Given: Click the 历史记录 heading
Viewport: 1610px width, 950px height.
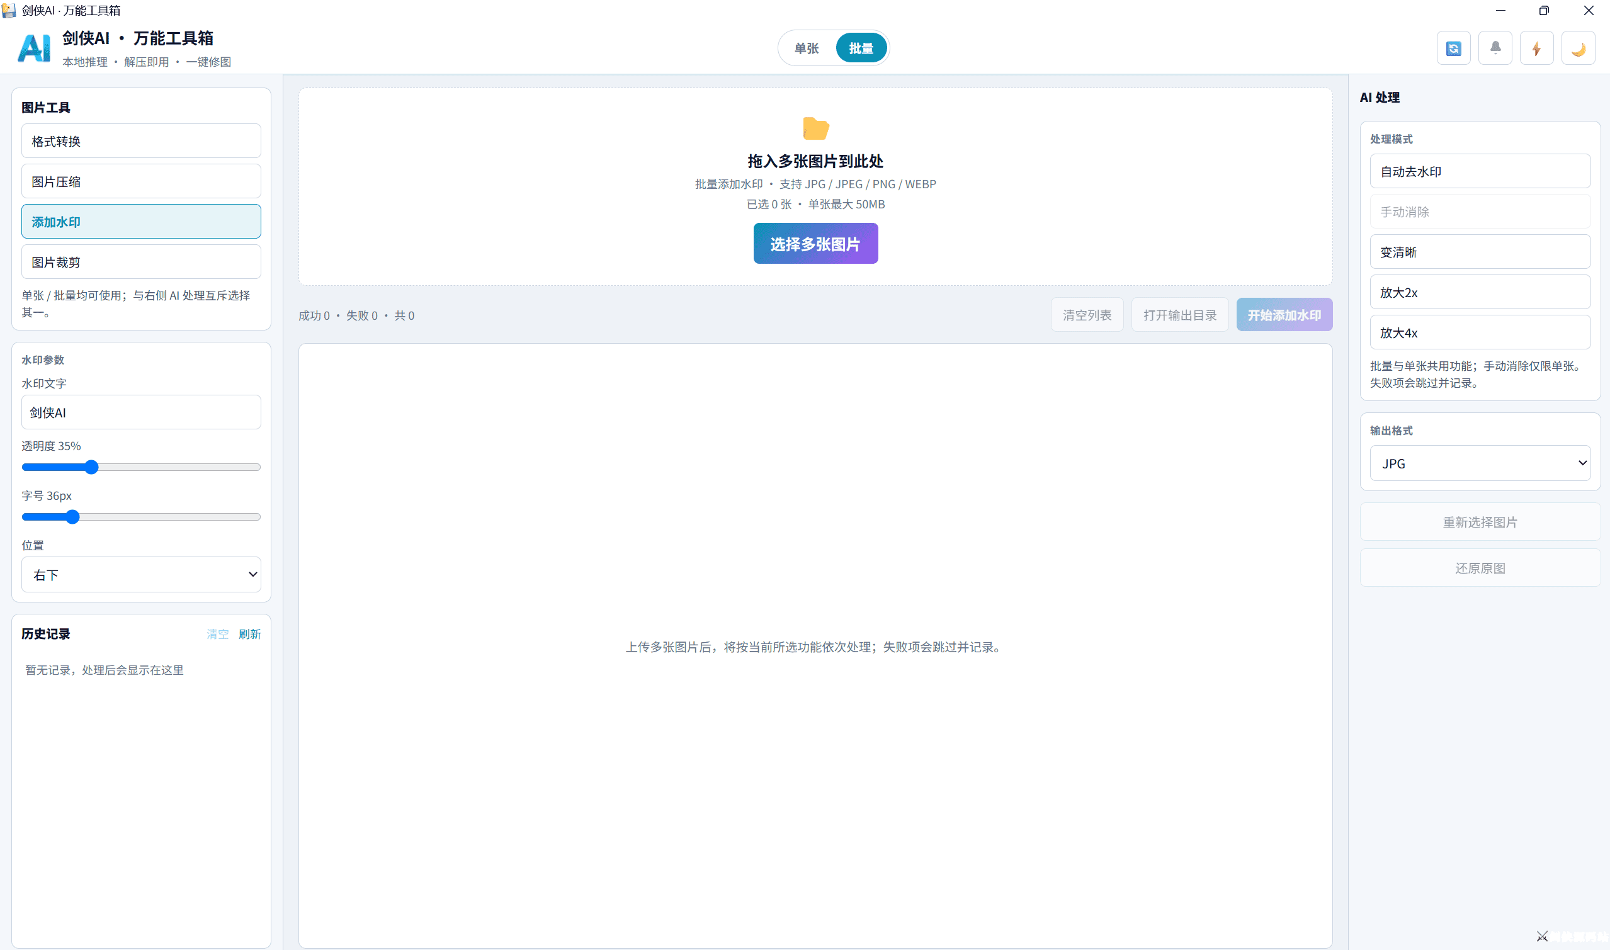Looking at the screenshot, I should pos(46,634).
